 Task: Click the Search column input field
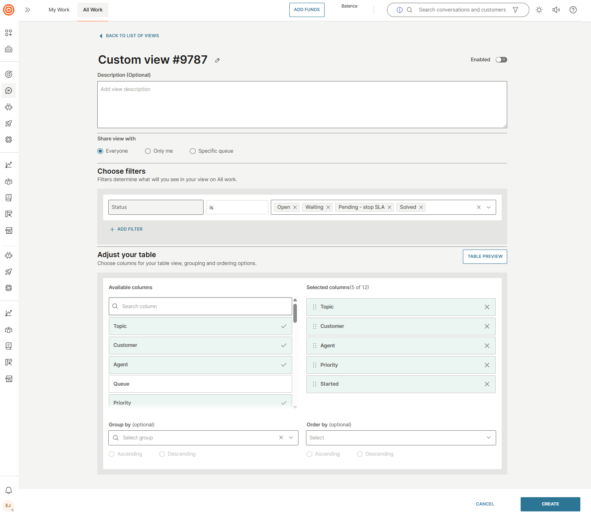[x=200, y=307]
